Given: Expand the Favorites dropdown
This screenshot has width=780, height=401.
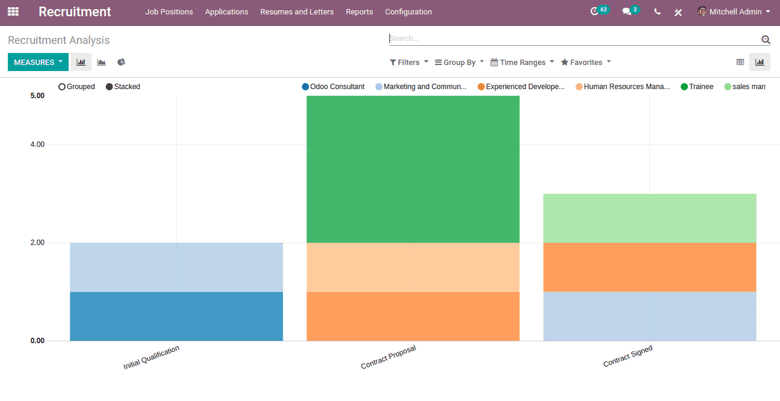Looking at the screenshot, I should tap(586, 63).
